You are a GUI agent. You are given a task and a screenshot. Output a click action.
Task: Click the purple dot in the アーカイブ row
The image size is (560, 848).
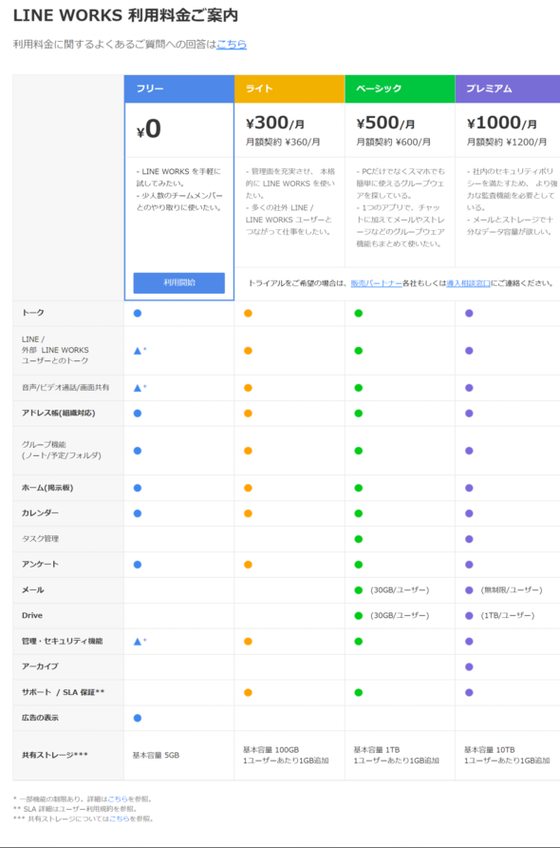[469, 666]
